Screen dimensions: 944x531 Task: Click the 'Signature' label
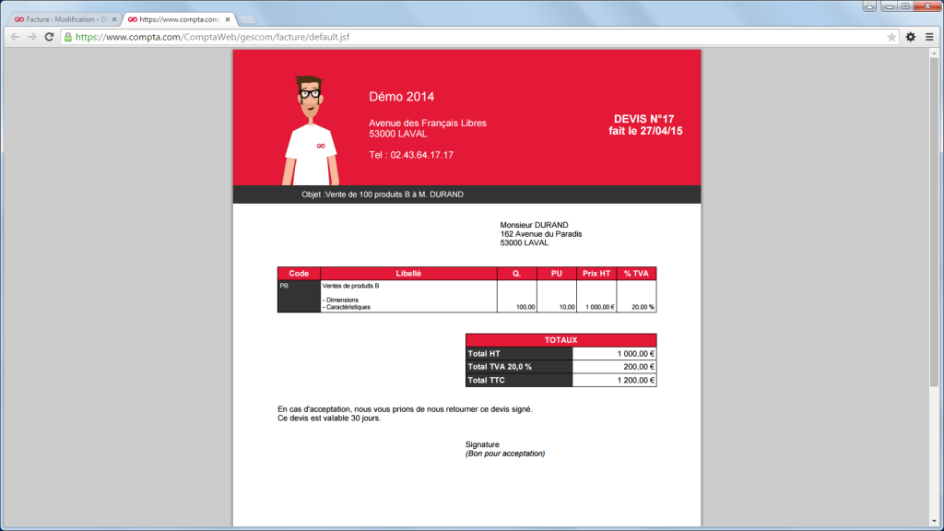482,445
